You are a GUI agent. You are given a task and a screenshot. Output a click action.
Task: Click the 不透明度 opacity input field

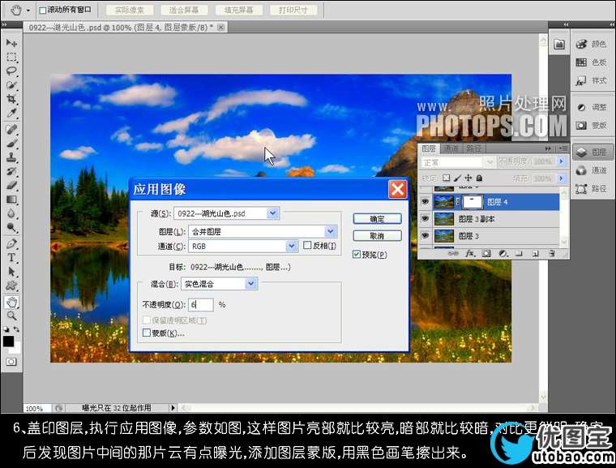coord(201,305)
